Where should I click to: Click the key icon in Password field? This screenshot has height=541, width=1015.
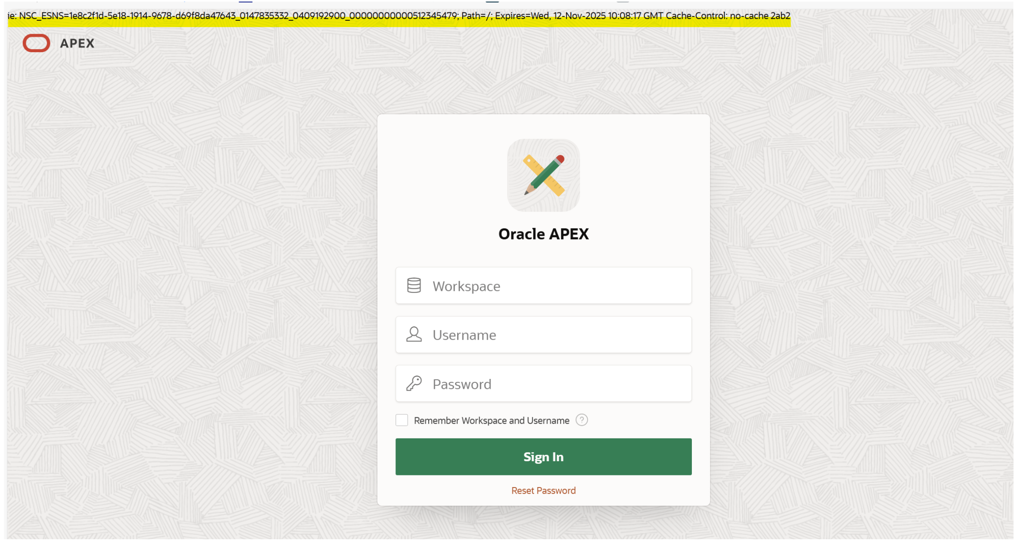(x=414, y=383)
